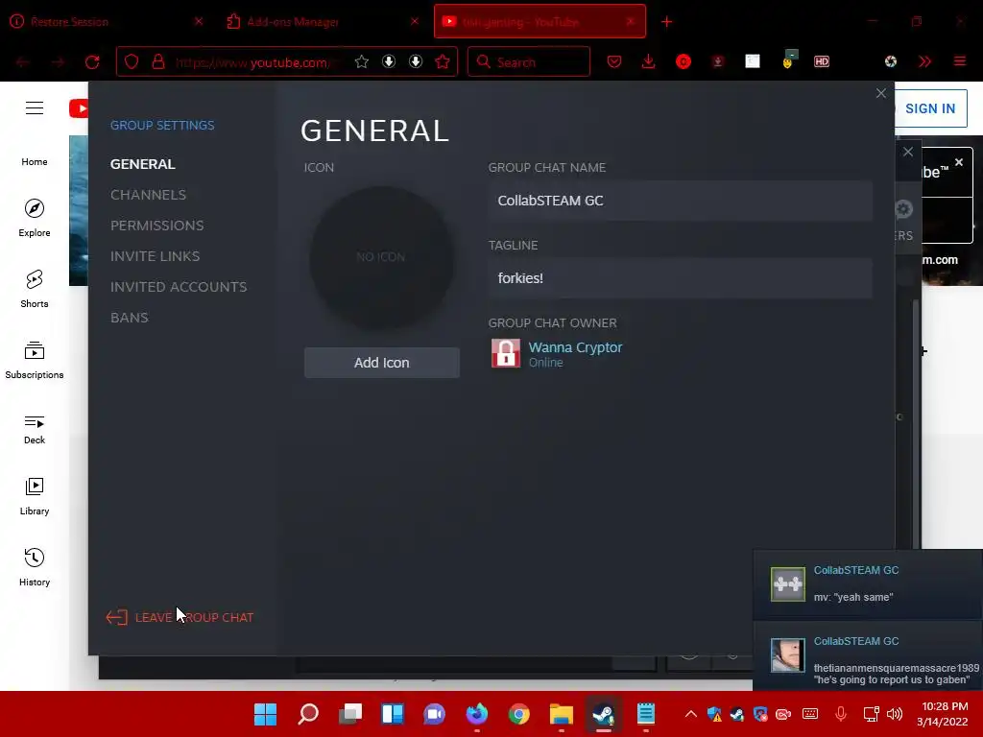
Task: Open File Explorer from taskbar
Action: point(561,714)
